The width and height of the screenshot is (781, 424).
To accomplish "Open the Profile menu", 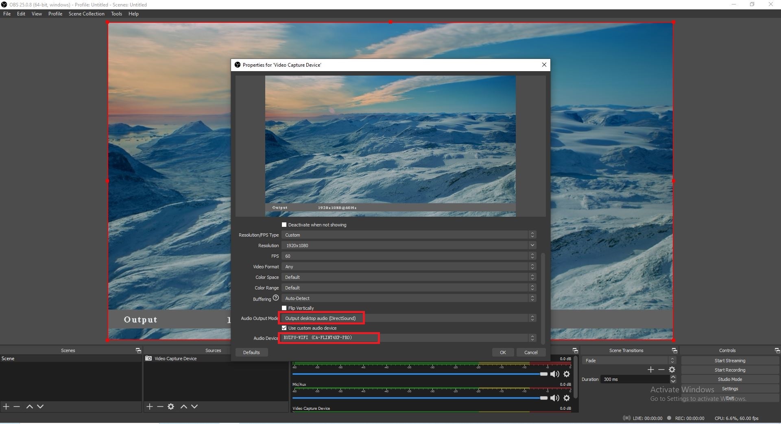I will point(55,14).
